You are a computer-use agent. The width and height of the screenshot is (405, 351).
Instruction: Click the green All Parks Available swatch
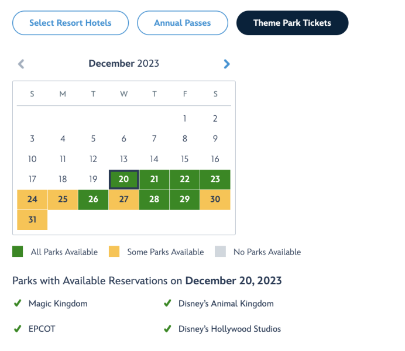(18, 252)
